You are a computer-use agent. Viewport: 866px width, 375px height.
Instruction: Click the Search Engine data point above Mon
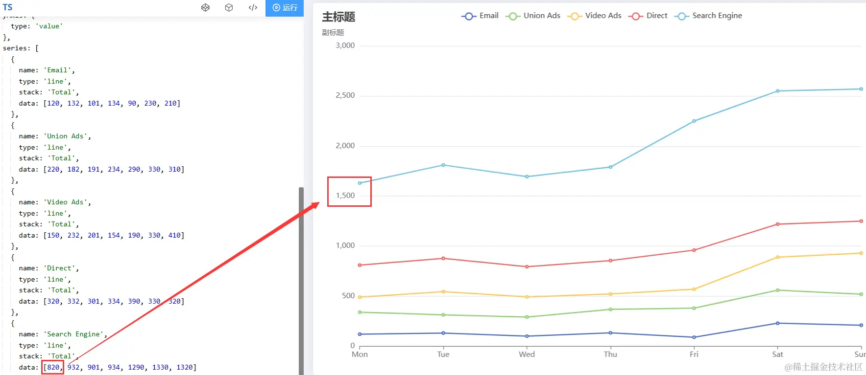pos(360,183)
